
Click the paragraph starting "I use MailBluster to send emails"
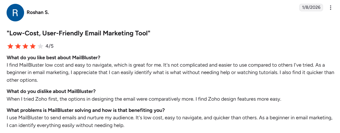164,118
